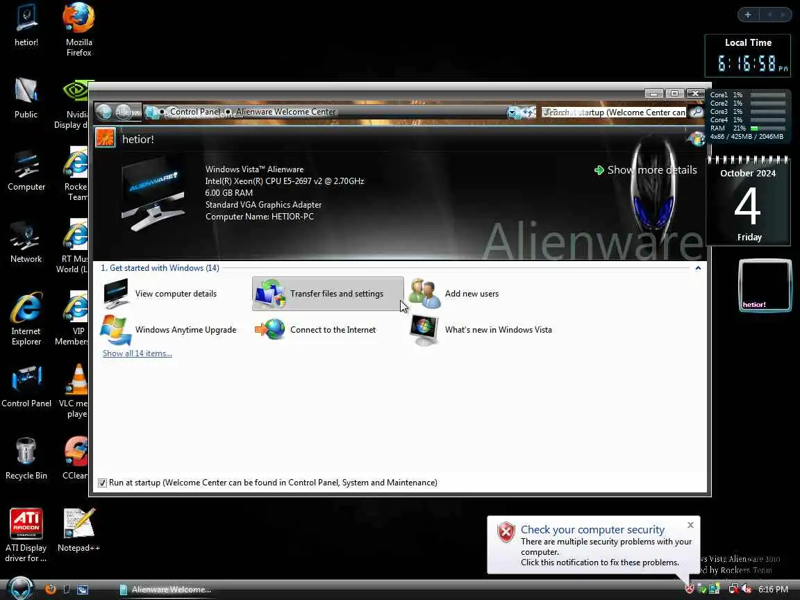Click the Local Time clock gadget

click(x=747, y=56)
